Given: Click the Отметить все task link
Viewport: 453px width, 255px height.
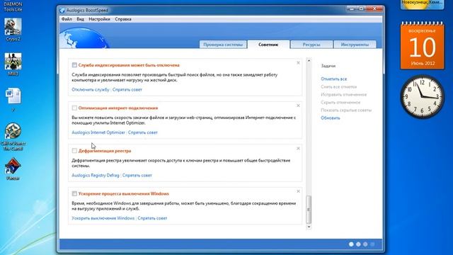Looking at the screenshot, I should tap(333, 79).
